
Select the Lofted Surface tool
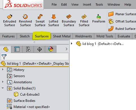tap(54, 20)
